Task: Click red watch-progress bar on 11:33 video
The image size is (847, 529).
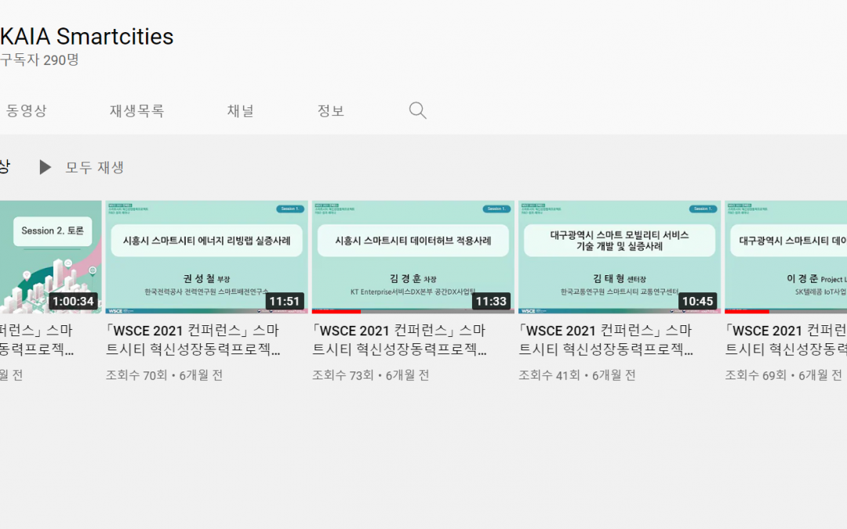Action: [x=336, y=311]
